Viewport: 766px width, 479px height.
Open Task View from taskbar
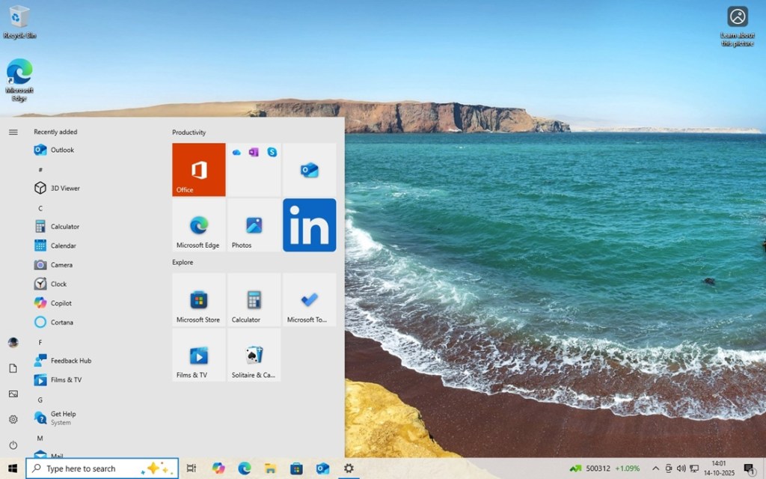pyautogui.click(x=191, y=469)
